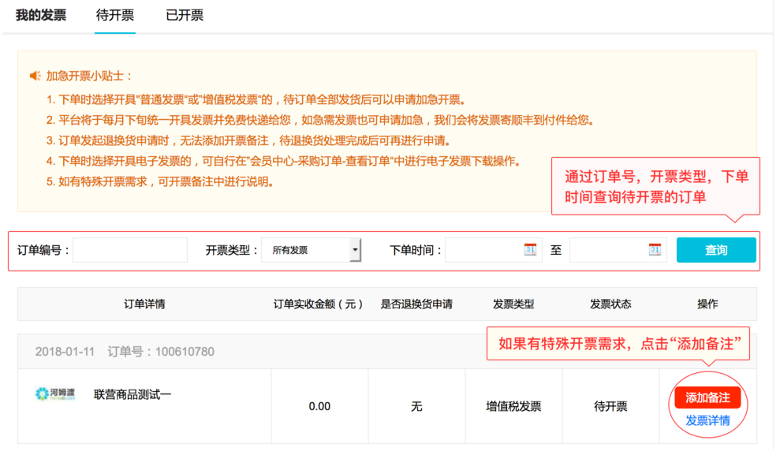Click the 订单详情 column header
Viewport: 780px width, 459px height.
pos(144,304)
